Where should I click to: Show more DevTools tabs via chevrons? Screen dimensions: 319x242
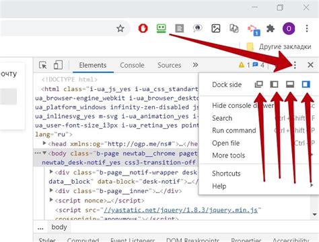pos(195,65)
